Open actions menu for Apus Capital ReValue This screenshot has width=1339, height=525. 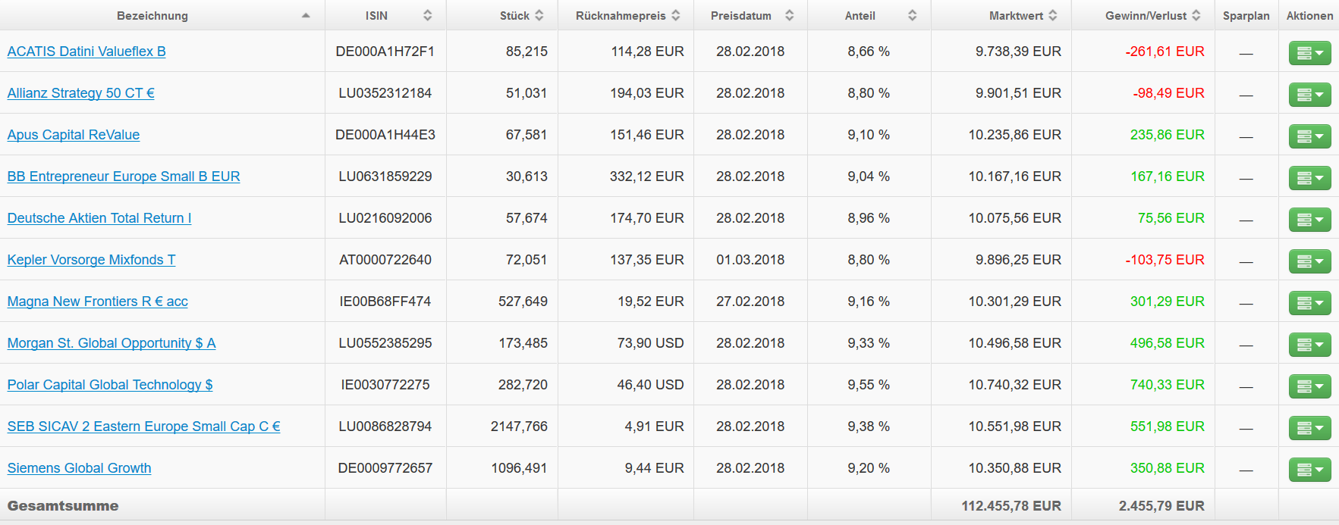(x=1309, y=136)
